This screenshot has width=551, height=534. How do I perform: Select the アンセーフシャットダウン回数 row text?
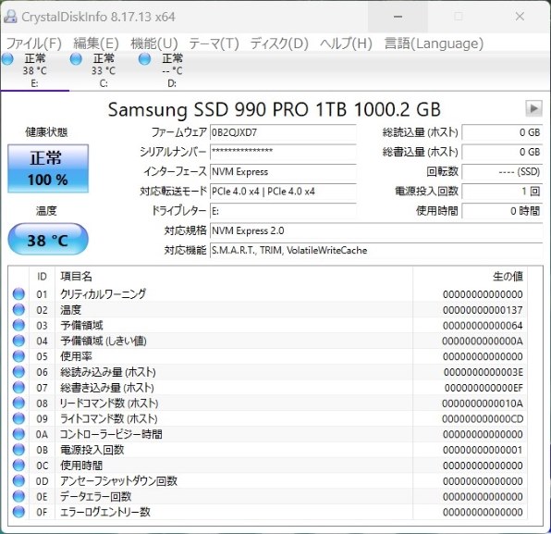(x=118, y=481)
